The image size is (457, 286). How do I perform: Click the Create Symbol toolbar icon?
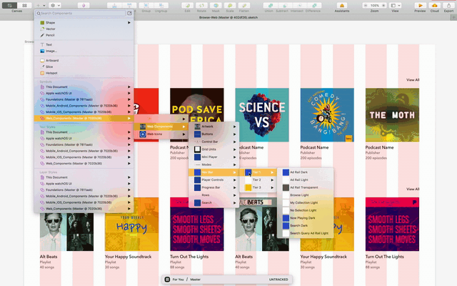click(84, 5)
